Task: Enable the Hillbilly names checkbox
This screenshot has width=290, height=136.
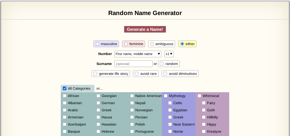Action: pyautogui.click(x=204, y=117)
